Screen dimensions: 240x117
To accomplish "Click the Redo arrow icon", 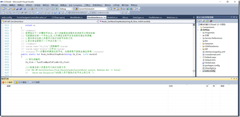I will pos(42,9).
